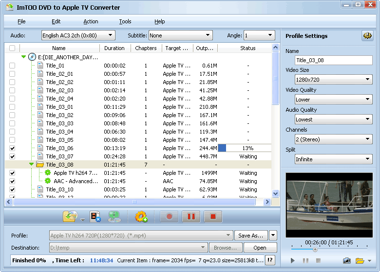Toggle the select-all checkbox in header

click(12, 48)
